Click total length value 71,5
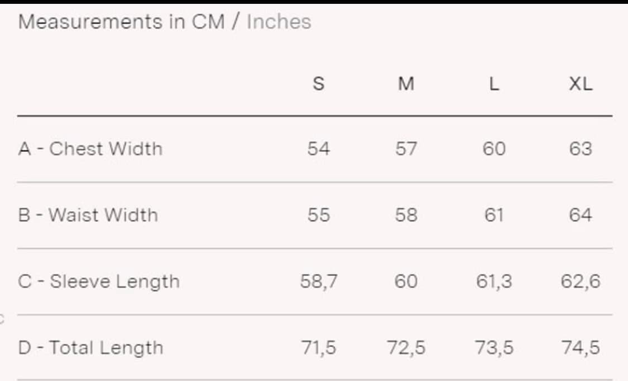 [318, 348]
